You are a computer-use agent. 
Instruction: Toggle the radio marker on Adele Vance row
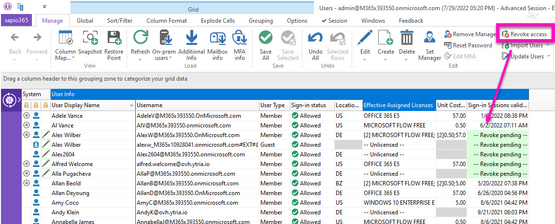pyautogui.click(x=27, y=116)
